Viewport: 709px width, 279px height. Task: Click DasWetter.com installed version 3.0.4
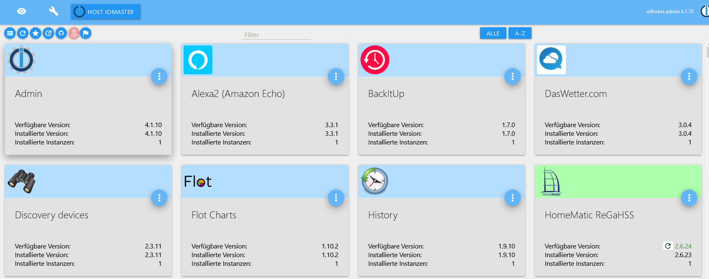(x=685, y=134)
